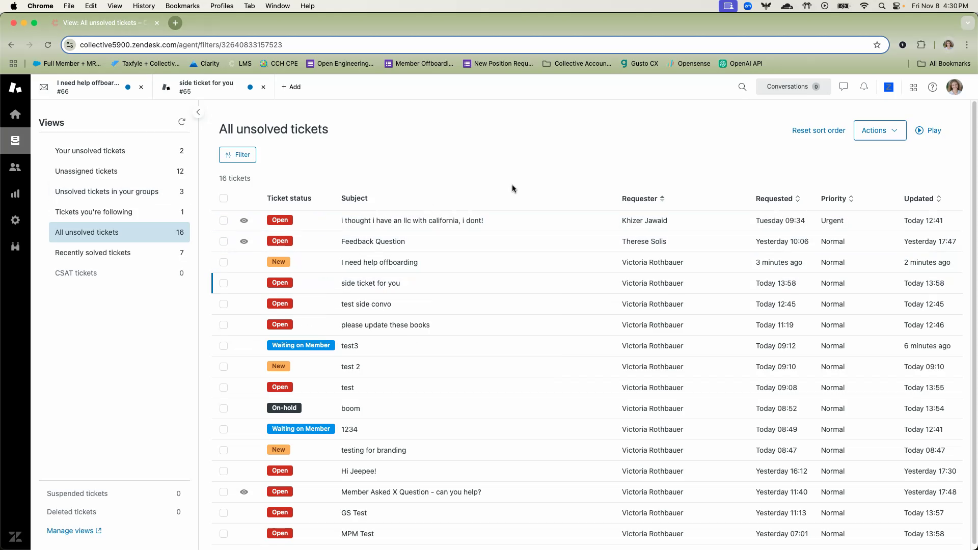Open the notifications bell icon
This screenshot has width=978, height=550.
click(864, 87)
